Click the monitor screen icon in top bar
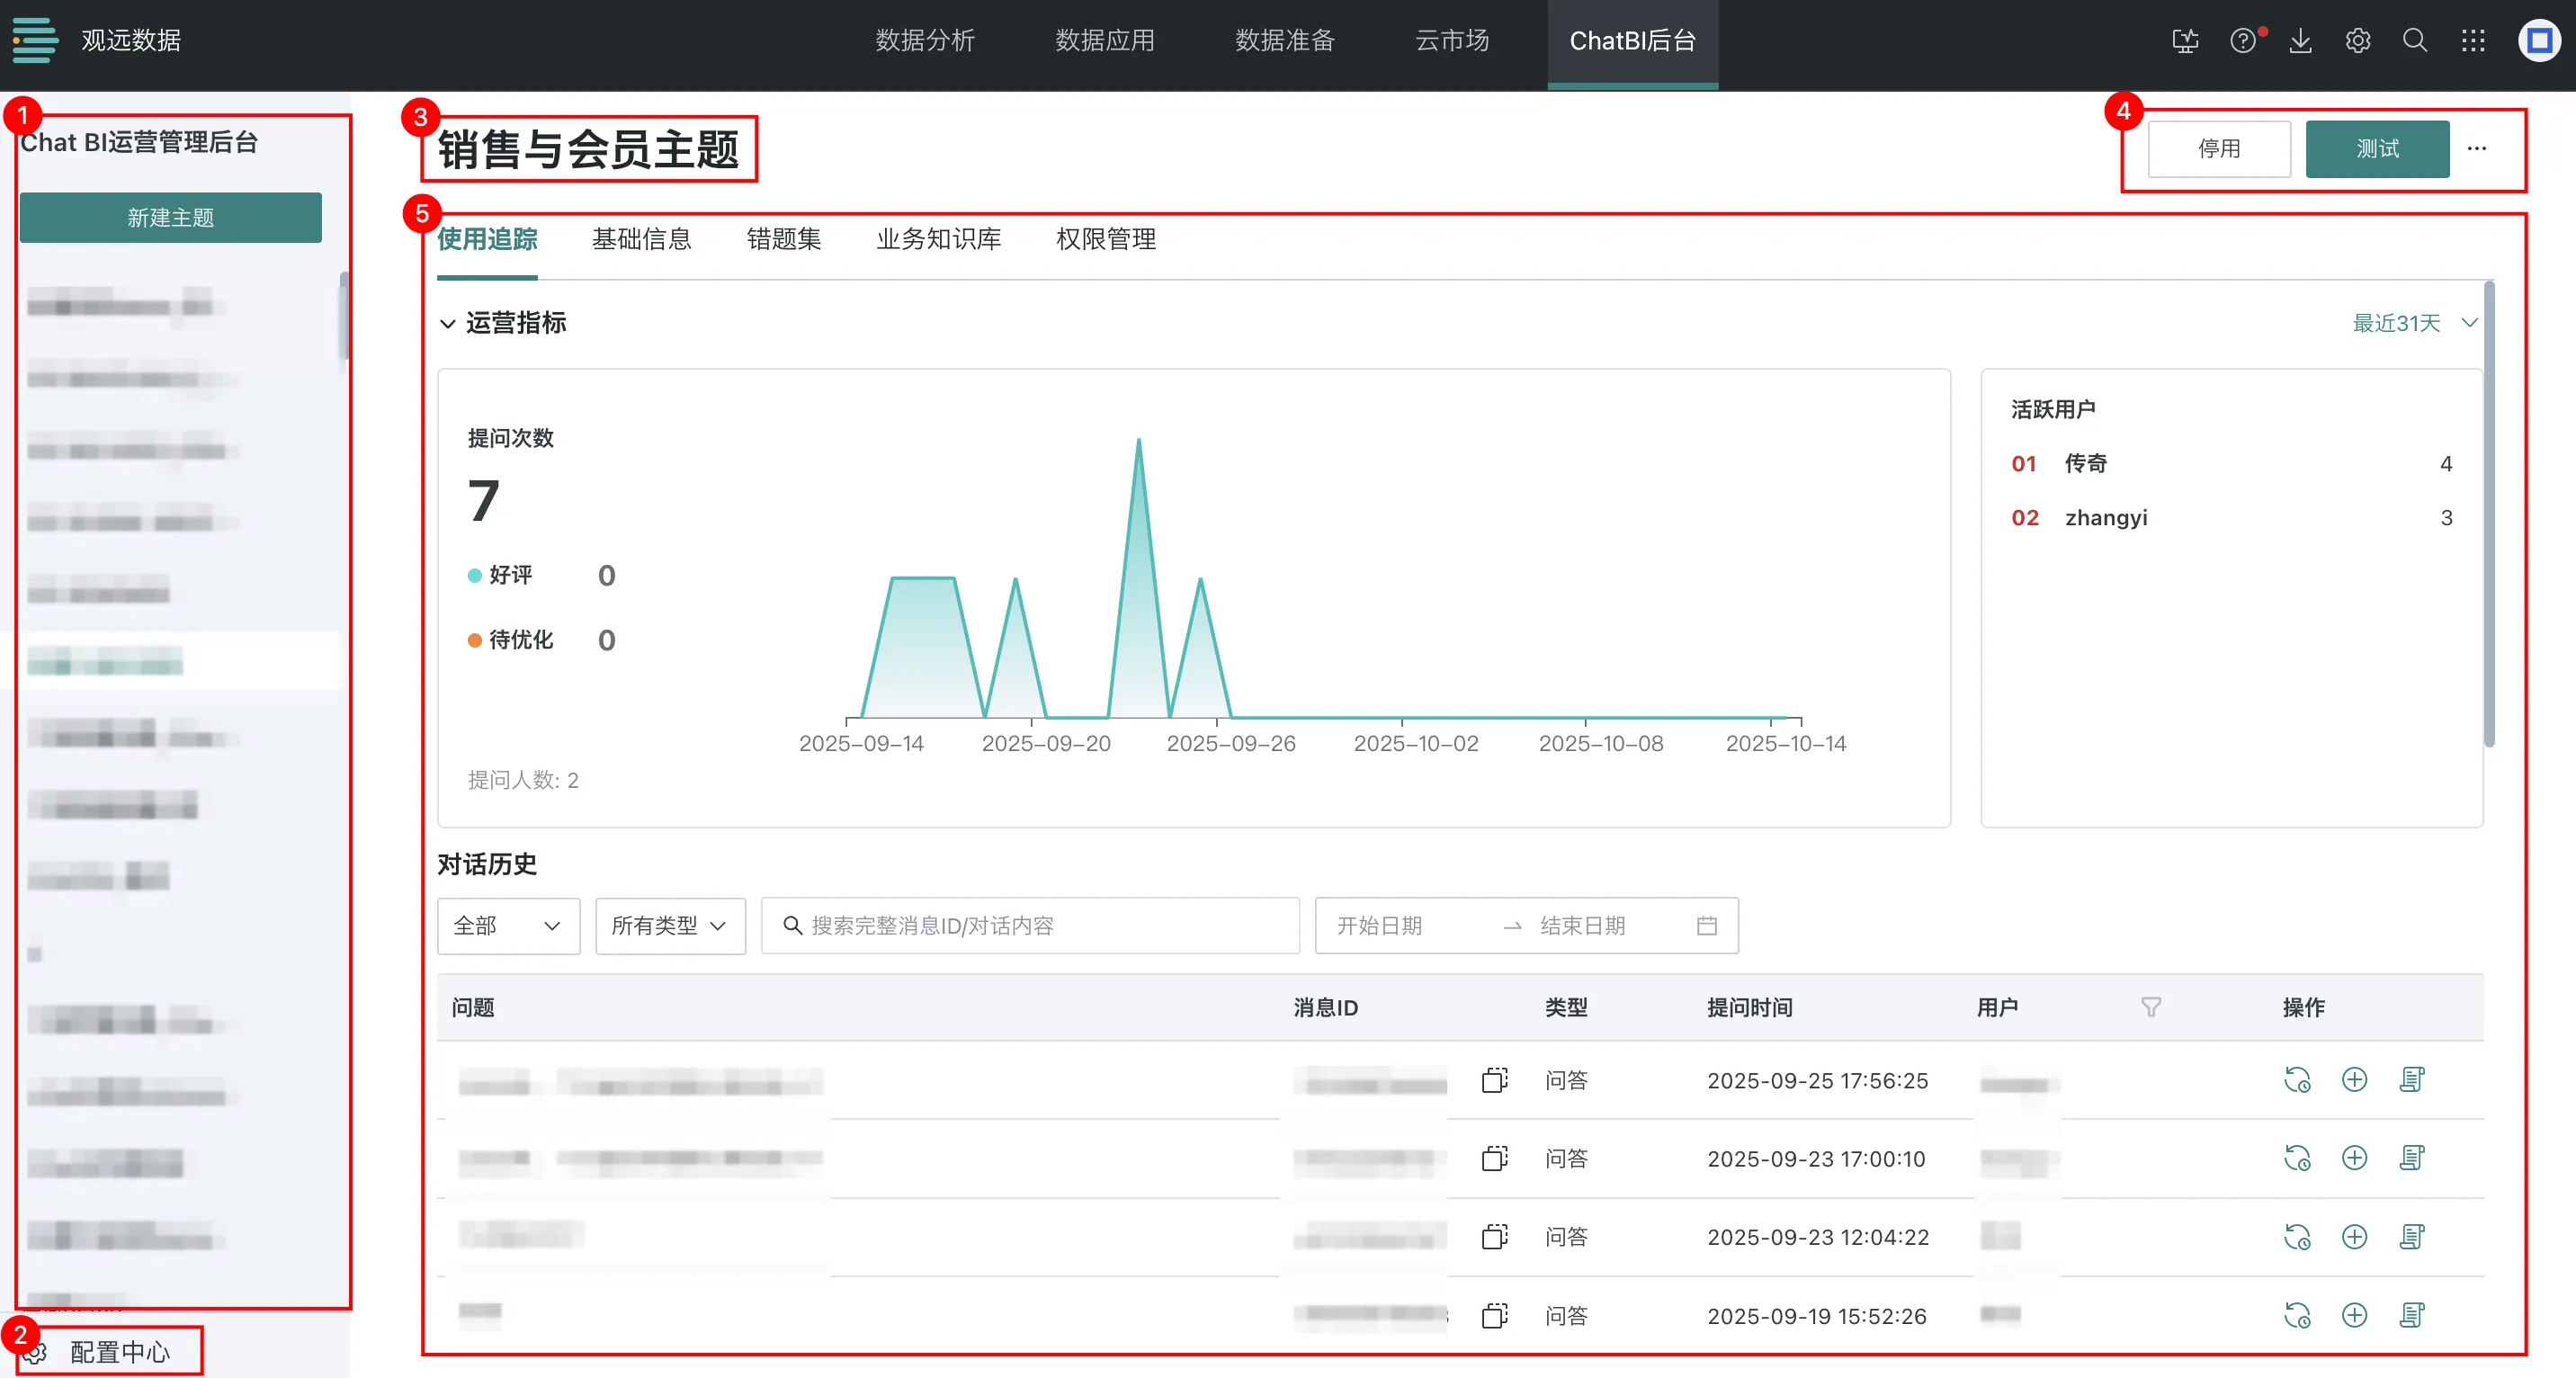This screenshot has height=1378, width=2576. click(2185, 41)
